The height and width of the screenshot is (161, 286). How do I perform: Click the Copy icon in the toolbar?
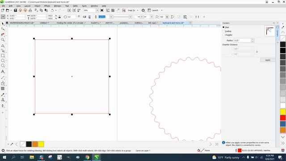41,10
